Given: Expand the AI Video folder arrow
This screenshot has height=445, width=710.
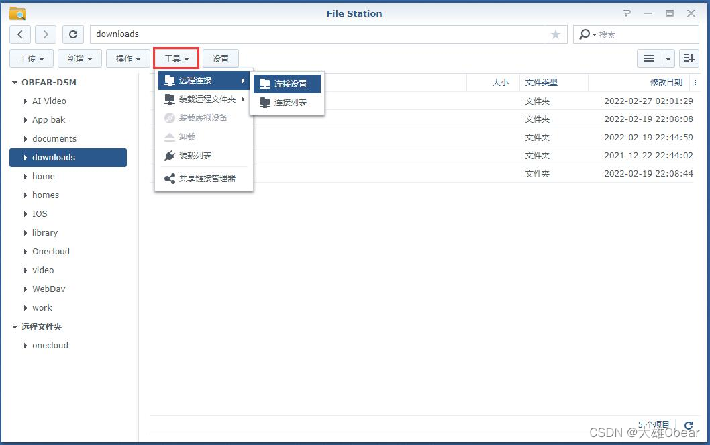Looking at the screenshot, I should 26,101.
